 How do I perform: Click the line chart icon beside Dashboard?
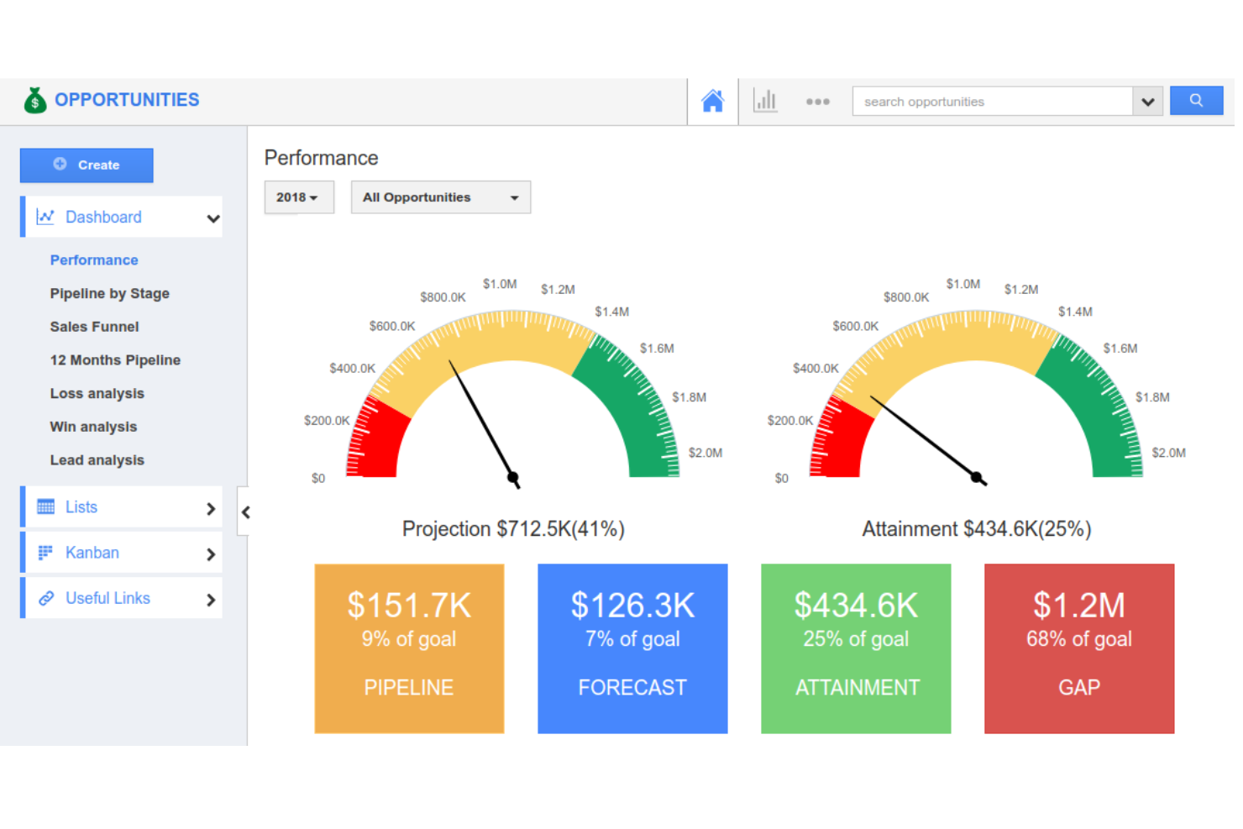46,216
